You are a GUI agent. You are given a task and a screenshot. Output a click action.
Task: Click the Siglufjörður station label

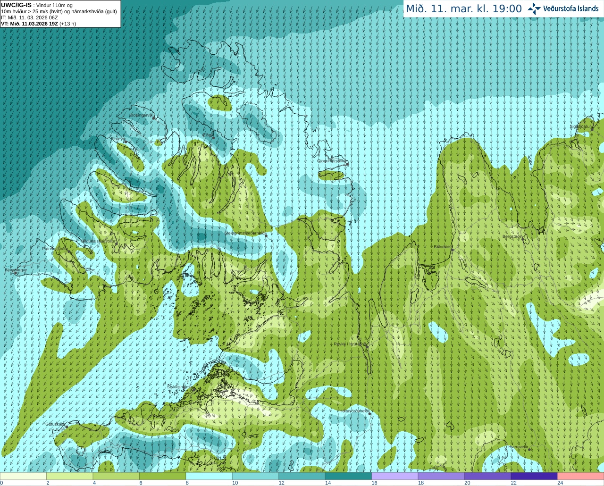coord(581,126)
